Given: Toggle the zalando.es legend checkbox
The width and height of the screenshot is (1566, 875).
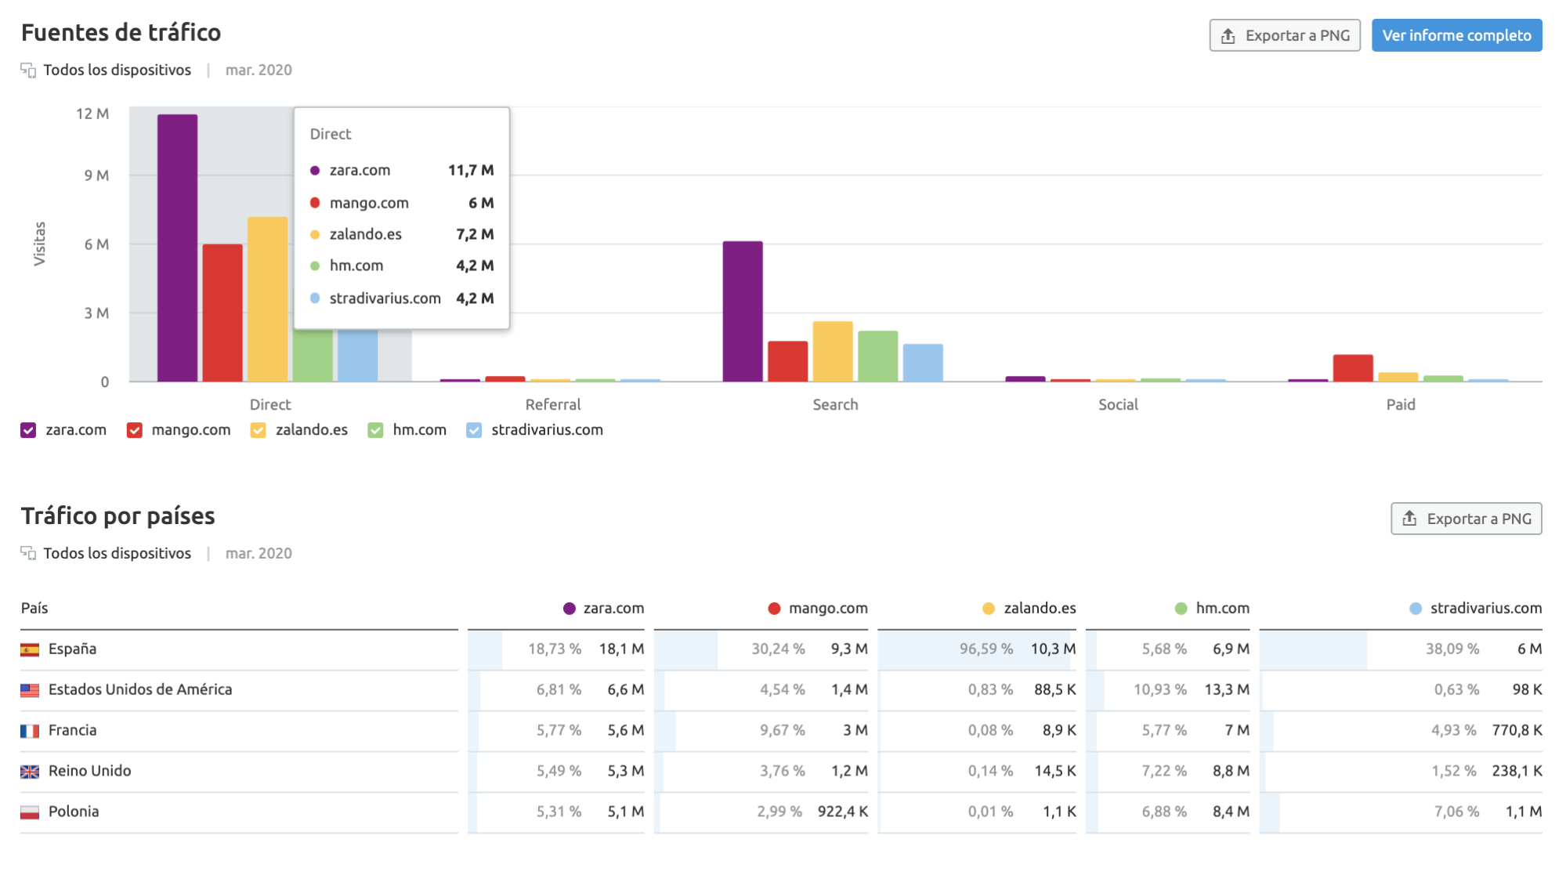Looking at the screenshot, I should (259, 430).
